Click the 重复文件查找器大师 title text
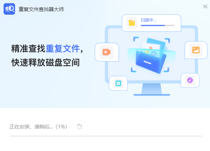Viewport: 210px width, 151px height. tap(41, 9)
